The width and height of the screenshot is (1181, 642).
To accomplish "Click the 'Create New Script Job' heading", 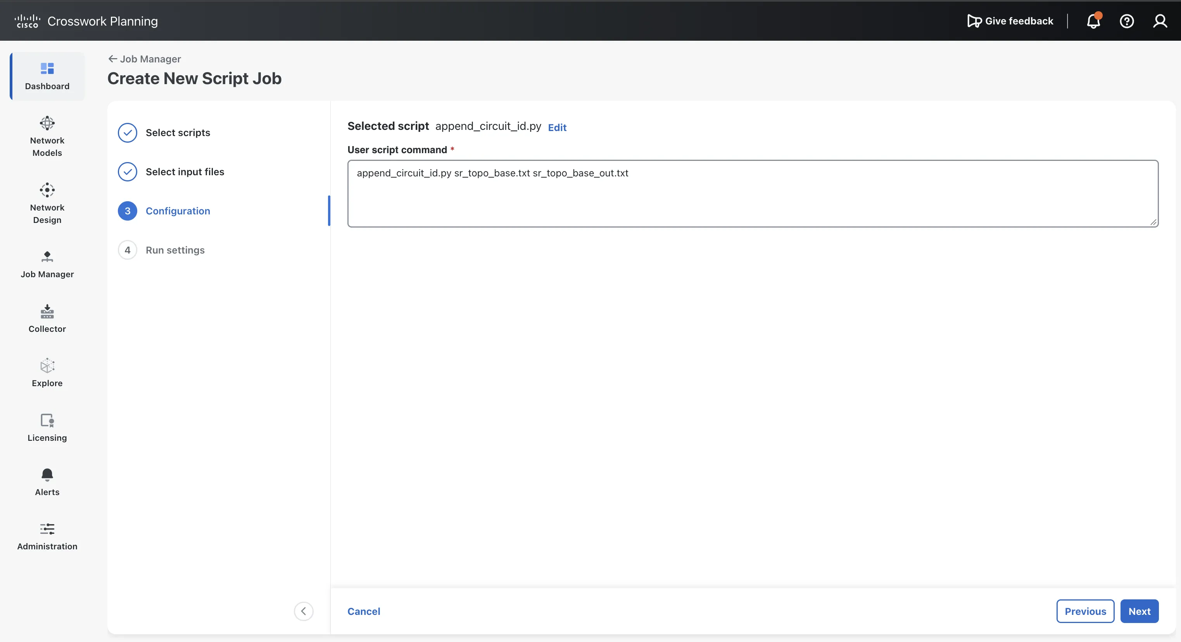I will (194, 78).
